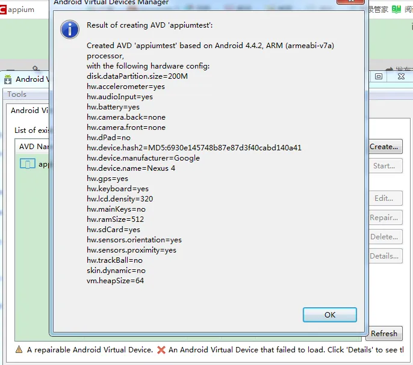Click the hw.camera.front=none line
The width and height of the screenshot is (413, 365).
coord(126,127)
